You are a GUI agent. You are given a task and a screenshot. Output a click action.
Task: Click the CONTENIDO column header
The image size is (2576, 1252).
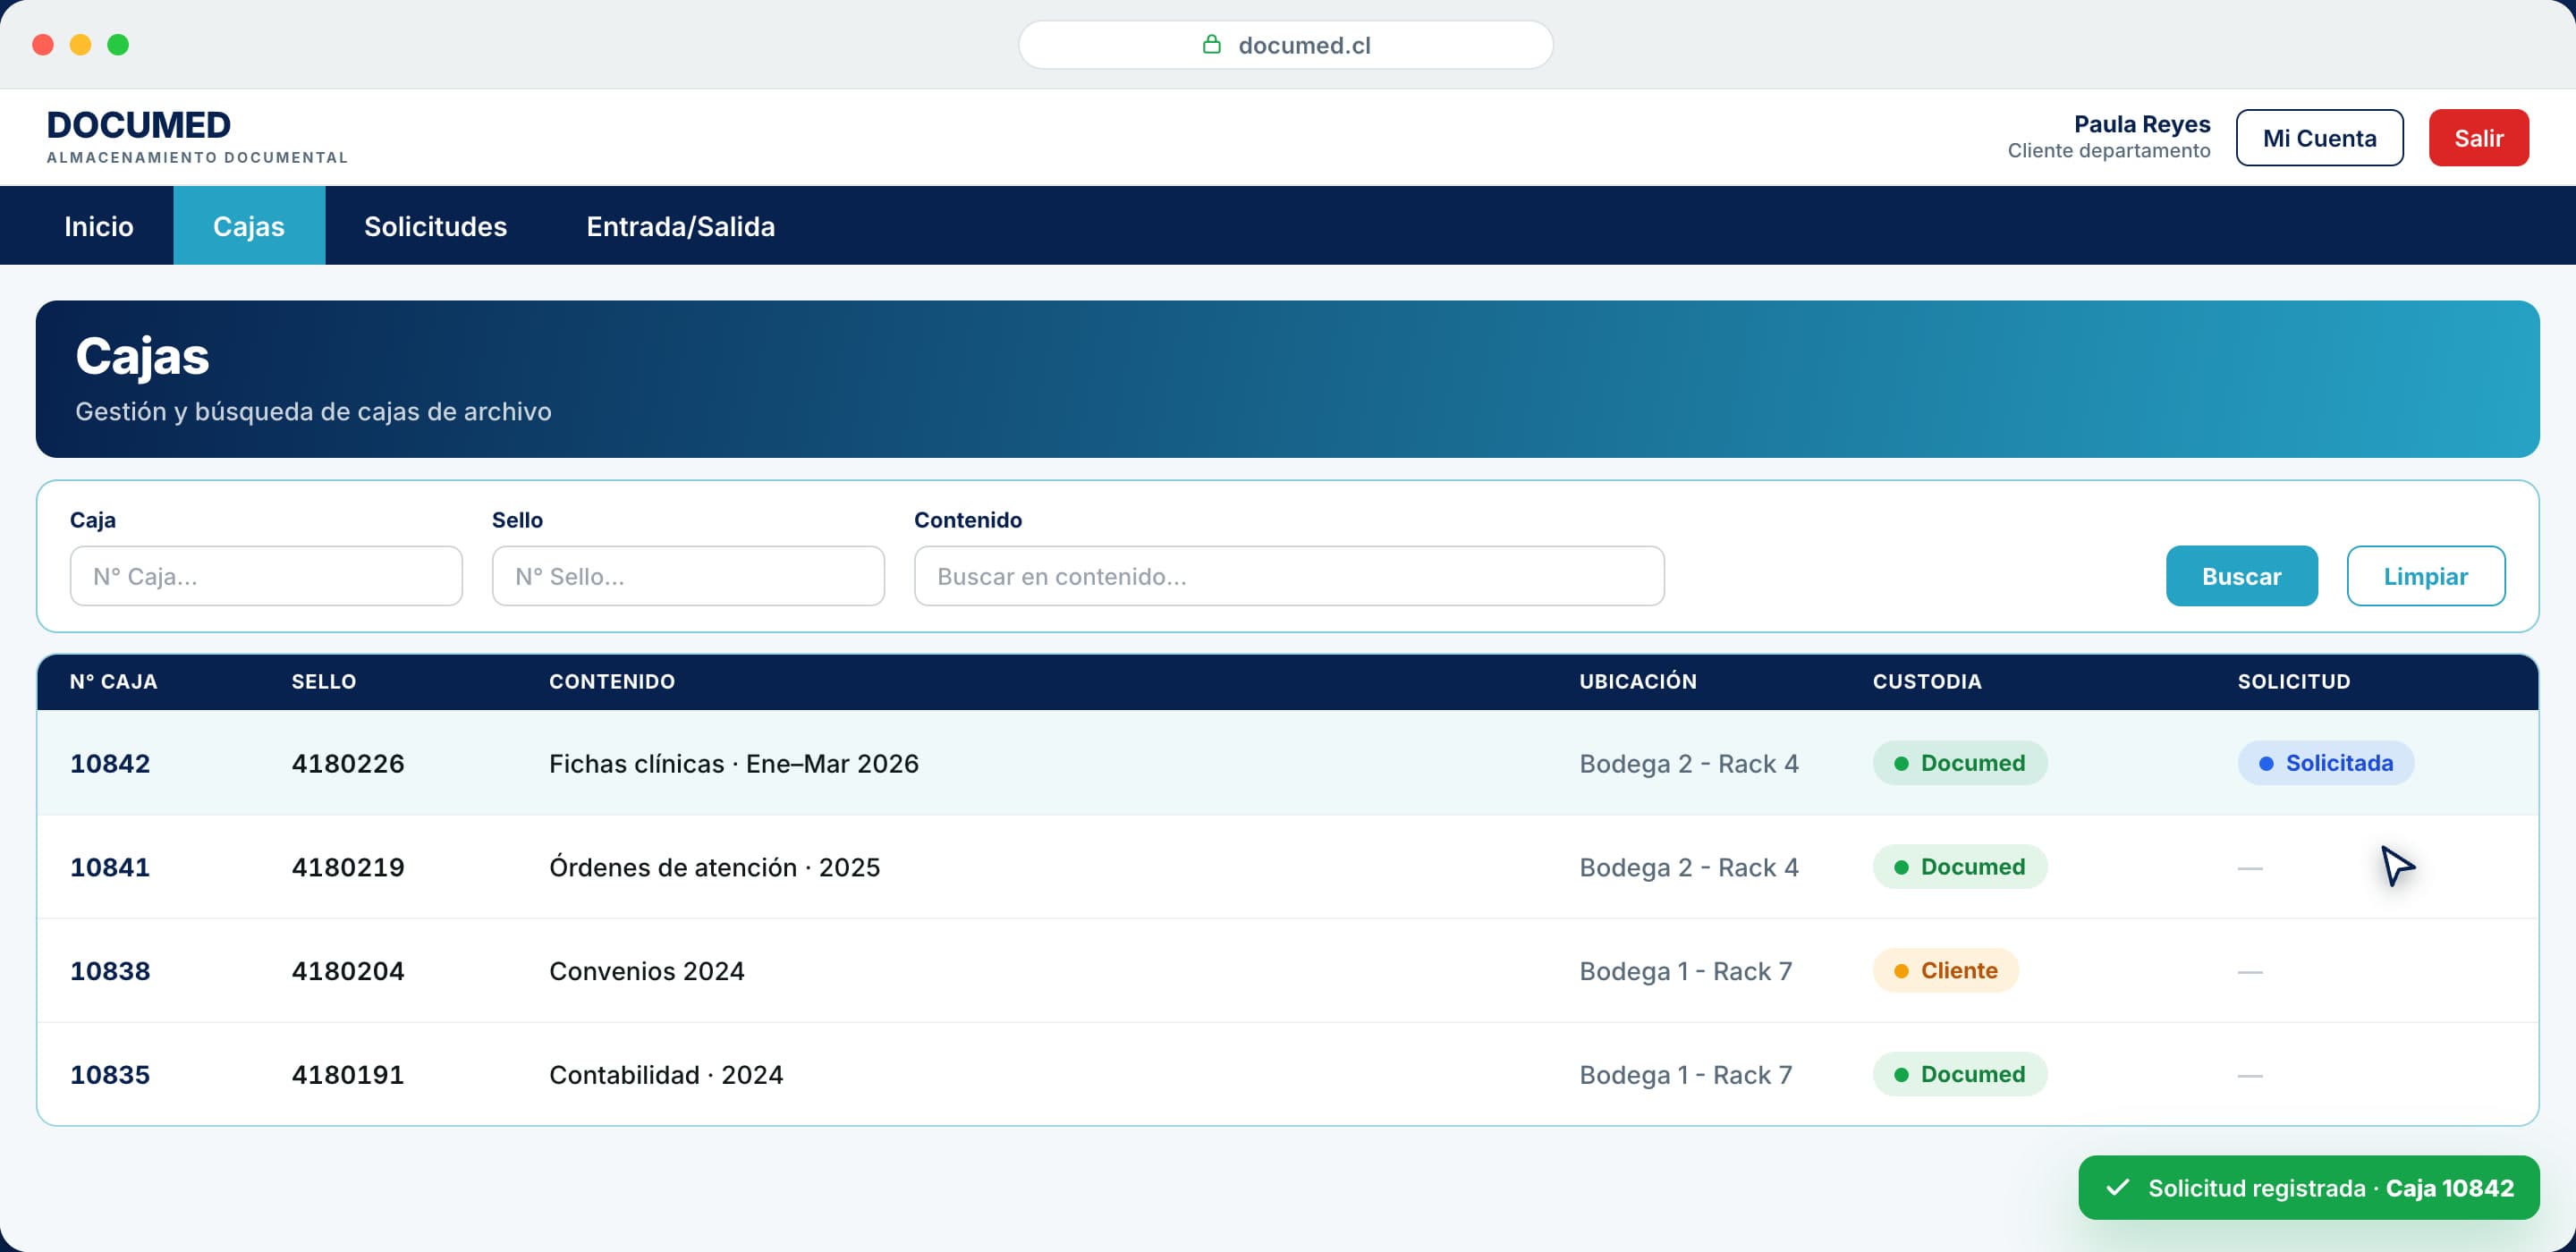[x=612, y=681]
